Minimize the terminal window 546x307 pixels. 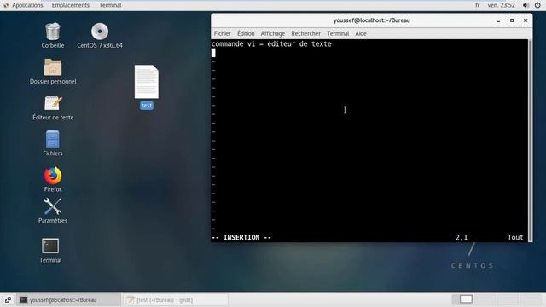pyautogui.click(x=498, y=20)
